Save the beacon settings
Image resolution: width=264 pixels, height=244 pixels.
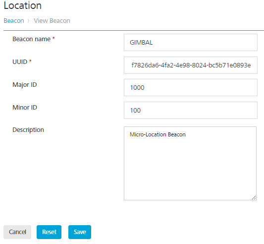[x=80, y=232]
